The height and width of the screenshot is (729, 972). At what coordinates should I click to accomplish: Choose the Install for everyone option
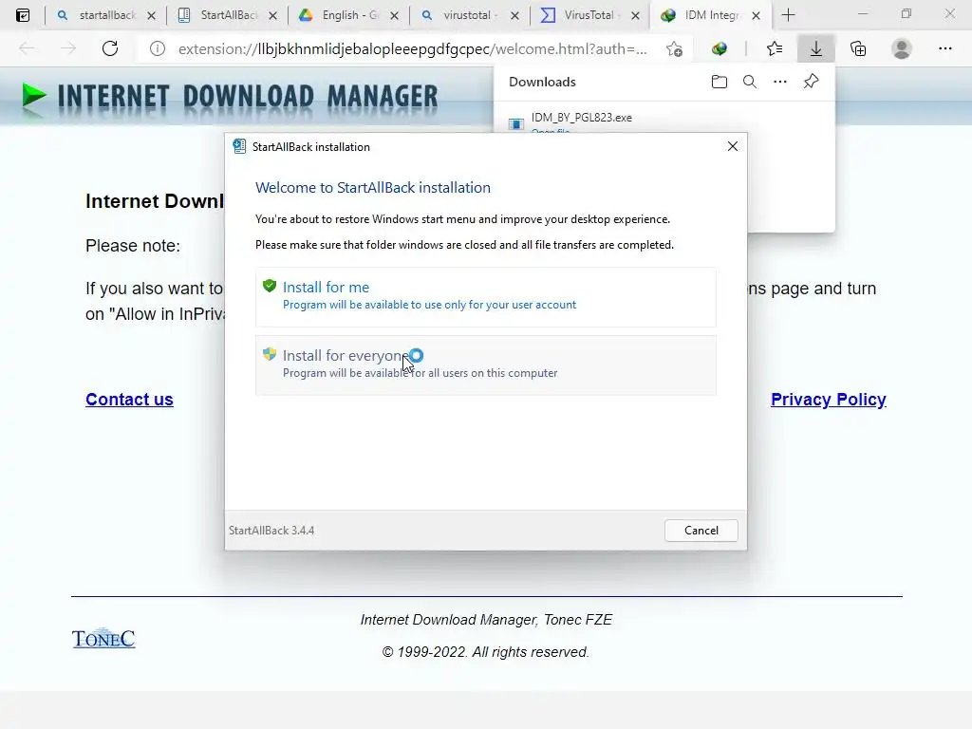click(485, 365)
